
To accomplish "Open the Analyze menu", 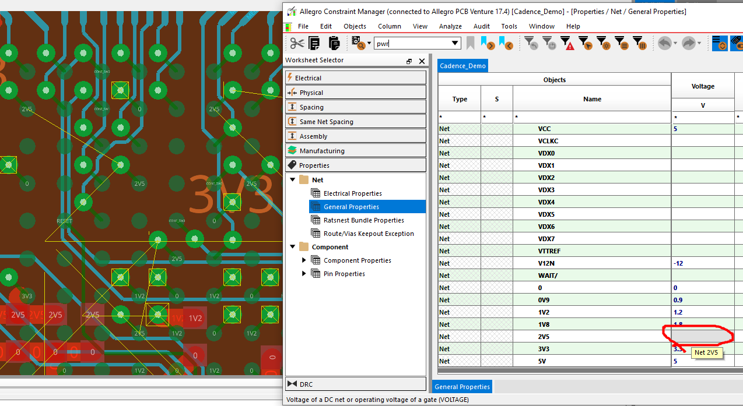I will click(450, 26).
